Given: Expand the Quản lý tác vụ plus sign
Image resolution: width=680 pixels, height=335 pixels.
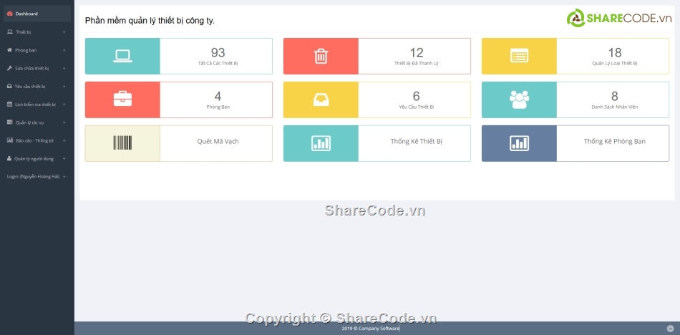Looking at the screenshot, I should [x=64, y=122].
